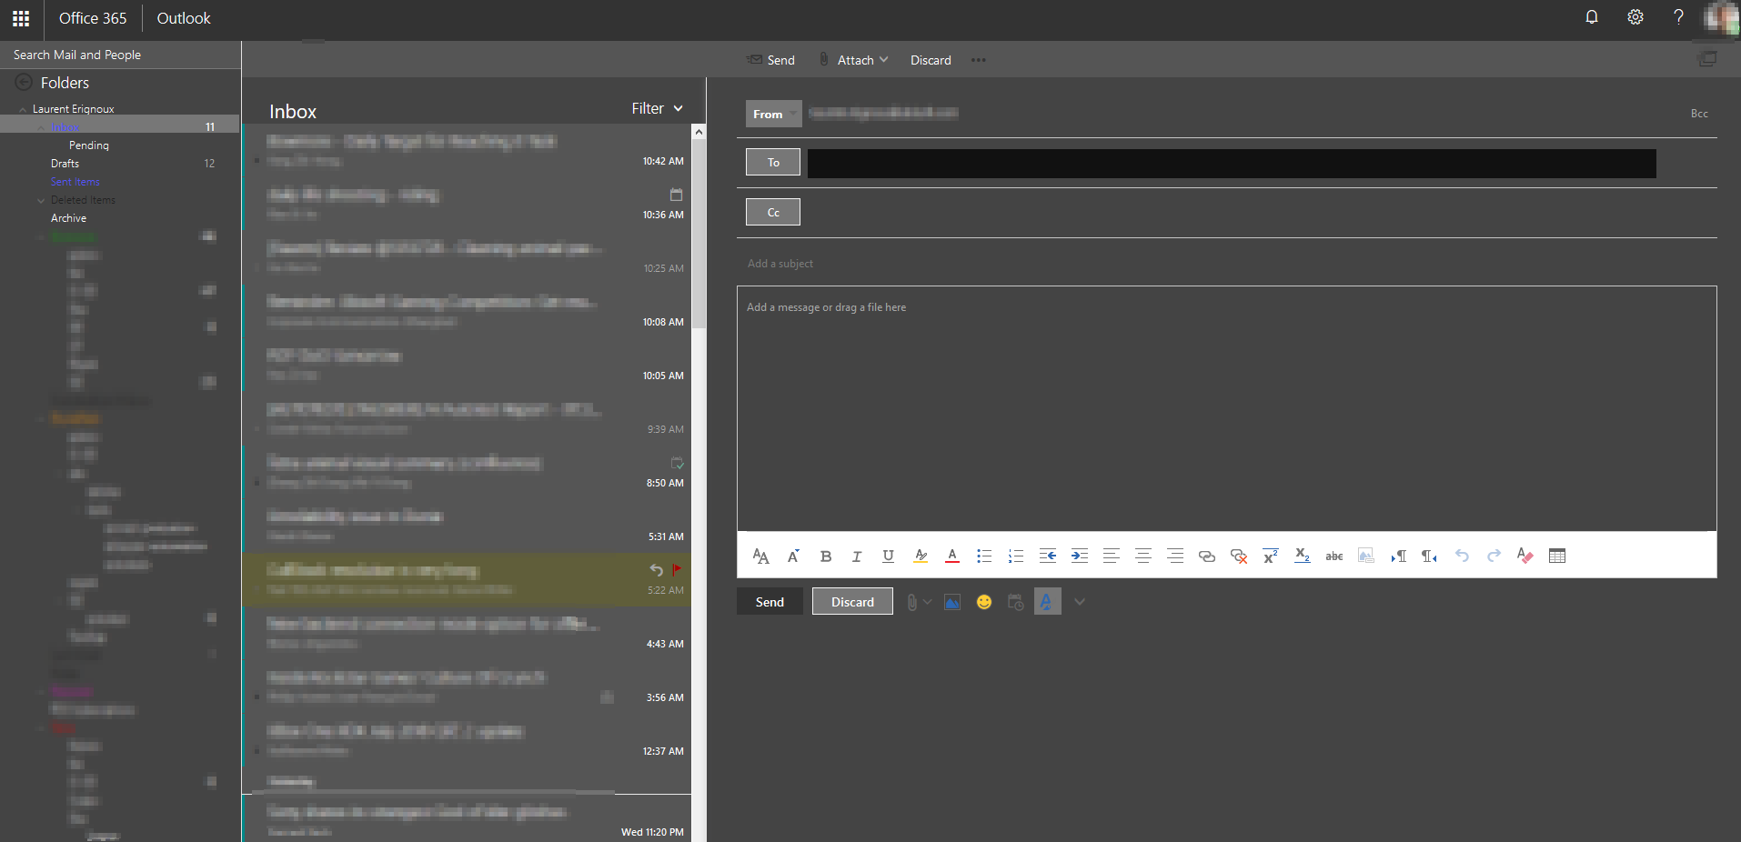Viewport: 1741px width, 842px height.
Task: Clear all formatting from the text
Action: tap(1526, 556)
